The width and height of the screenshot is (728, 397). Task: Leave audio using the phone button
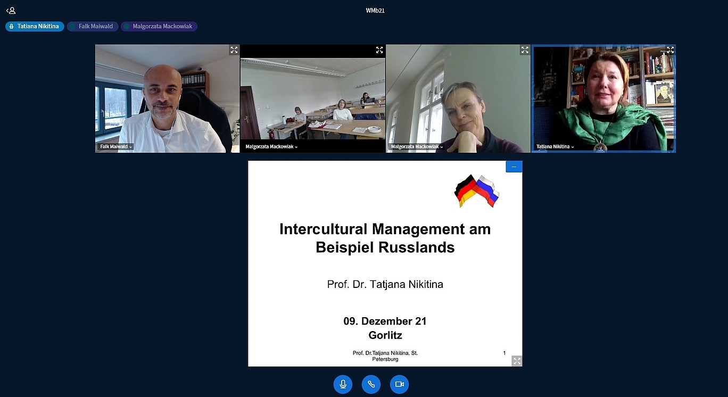tap(371, 384)
